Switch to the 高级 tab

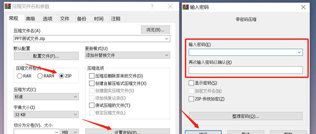pyautogui.click(x=31, y=19)
